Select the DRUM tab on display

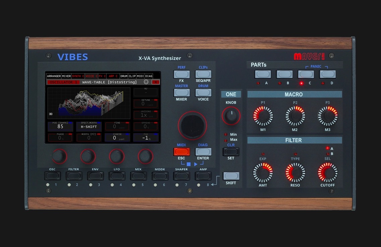click(x=124, y=76)
